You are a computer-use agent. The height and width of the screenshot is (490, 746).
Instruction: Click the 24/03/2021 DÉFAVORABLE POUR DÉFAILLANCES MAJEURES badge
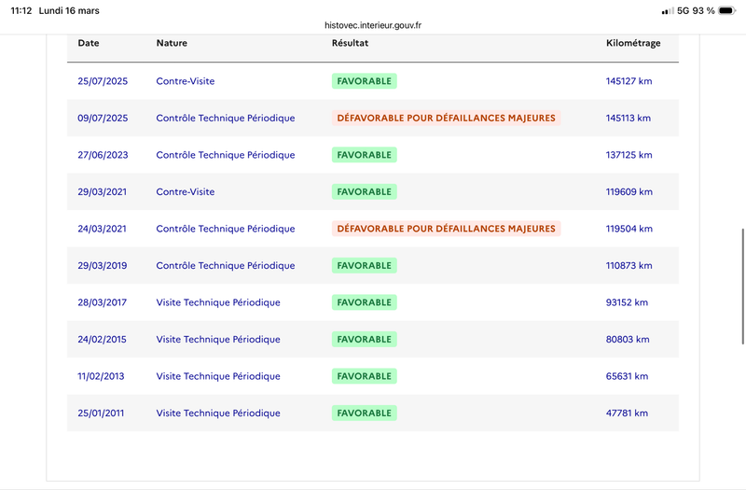click(x=446, y=229)
